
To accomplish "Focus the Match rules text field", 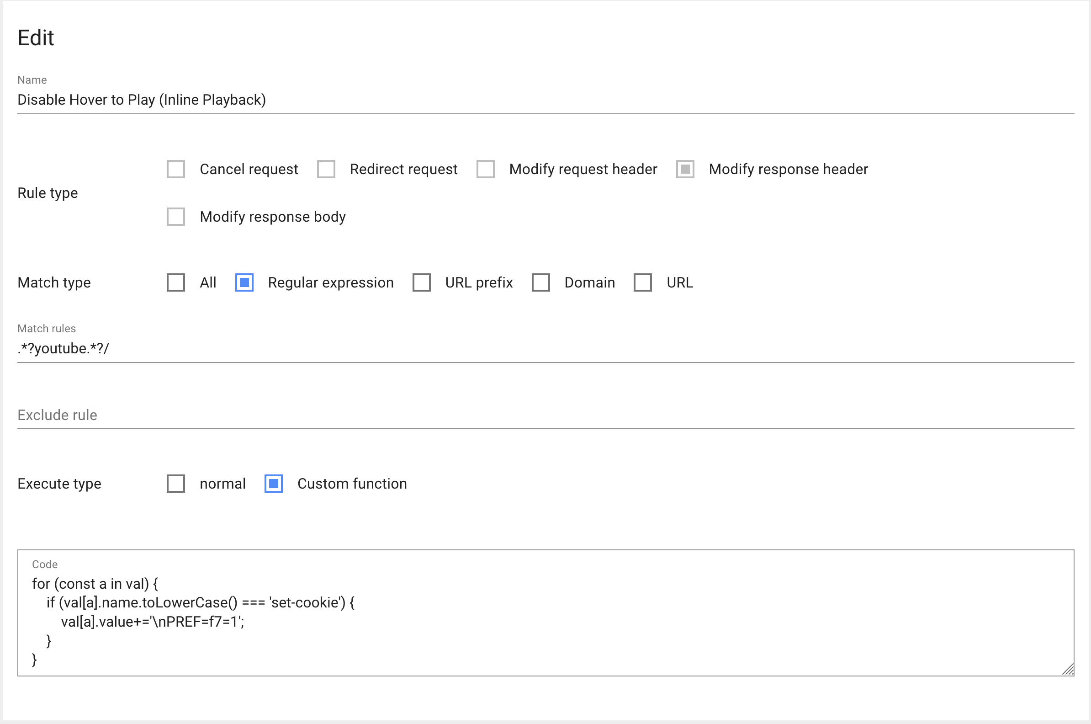I will 545,349.
